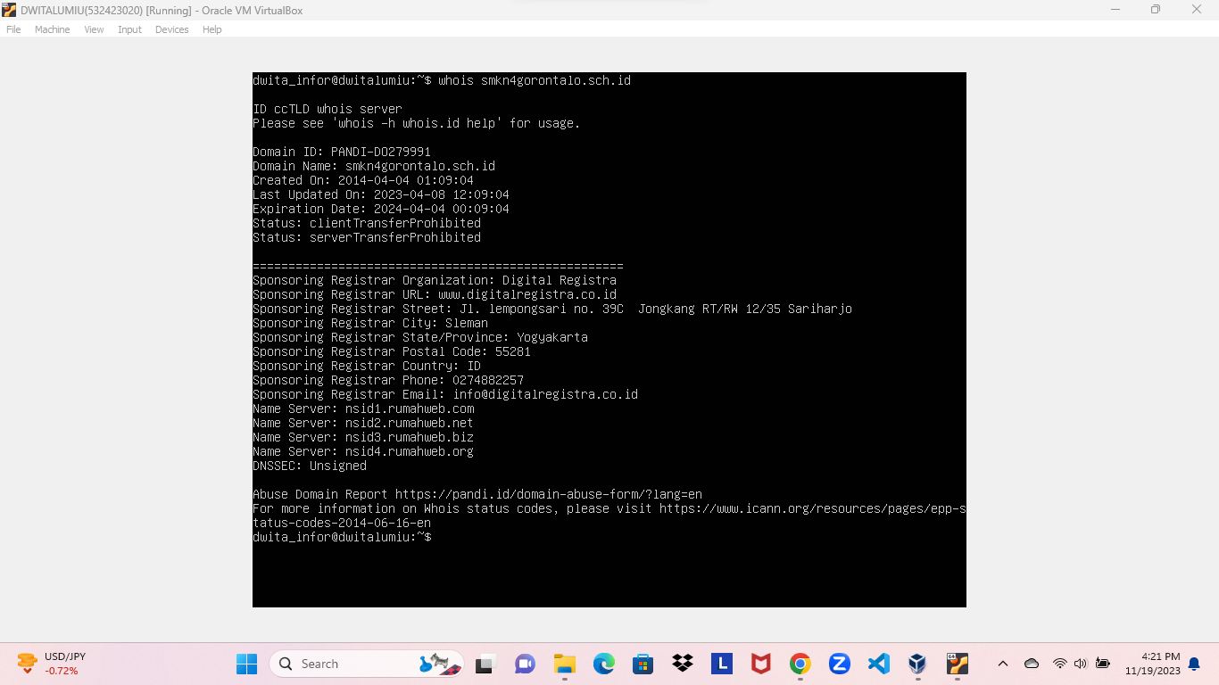Open the Machine menu
Image resolution: width=1219 pixels, height=685 pixels.
click(52, 29)
